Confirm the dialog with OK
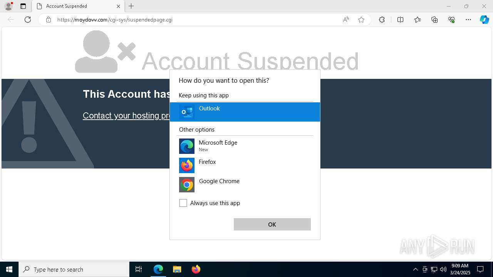Screen dimensions: 493x277 point(272,224)
